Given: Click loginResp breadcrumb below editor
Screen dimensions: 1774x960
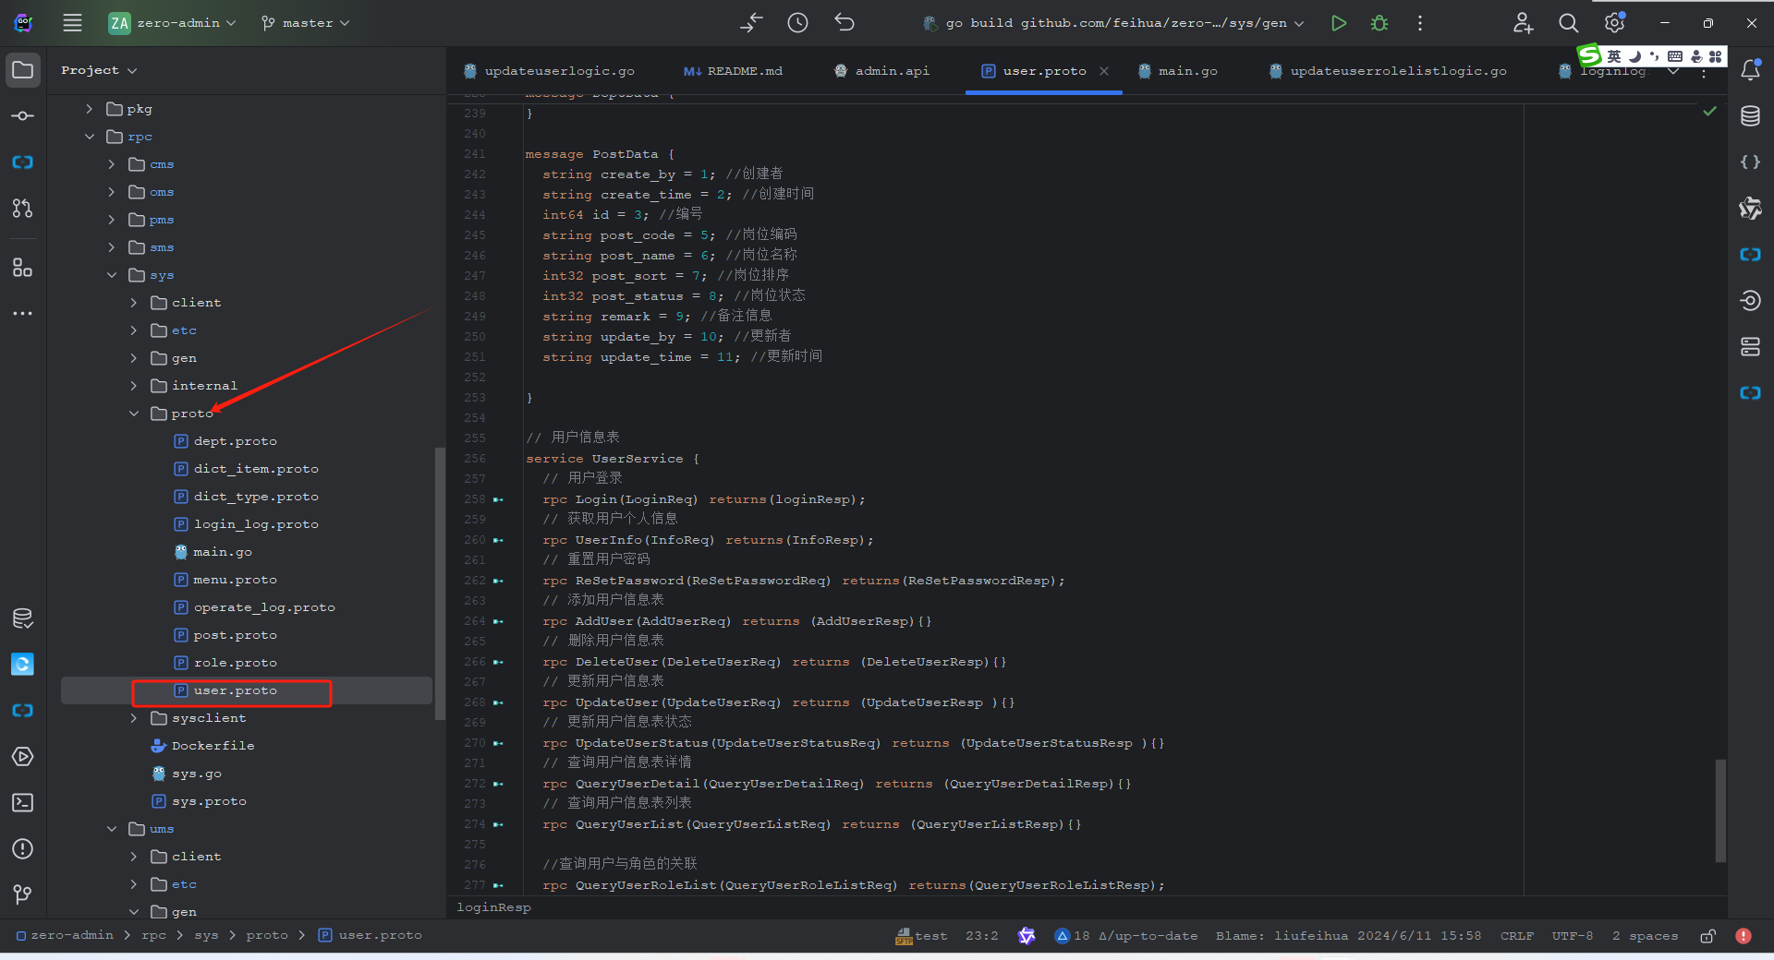Looking at the screenshot, I should 493,907.
